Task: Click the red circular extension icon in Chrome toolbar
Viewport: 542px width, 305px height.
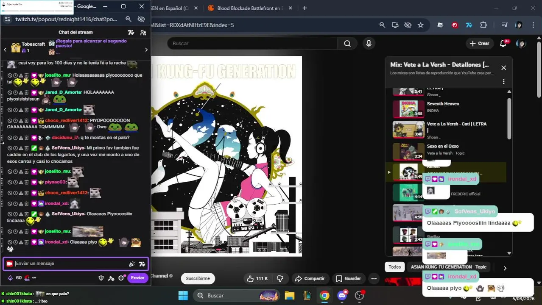Action: (455, 25)
